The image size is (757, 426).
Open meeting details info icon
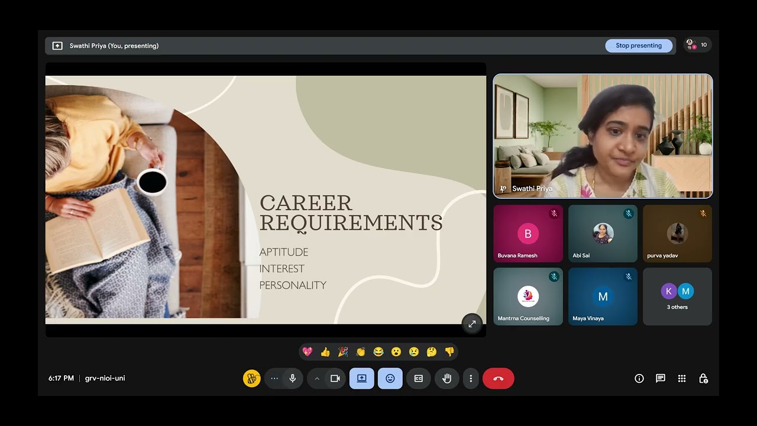pyautogui.click(x=639, y=379)
